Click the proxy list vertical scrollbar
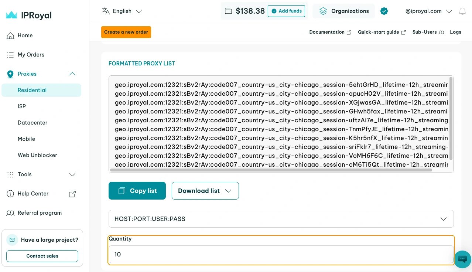472x272 pixels. coord(451,118)
